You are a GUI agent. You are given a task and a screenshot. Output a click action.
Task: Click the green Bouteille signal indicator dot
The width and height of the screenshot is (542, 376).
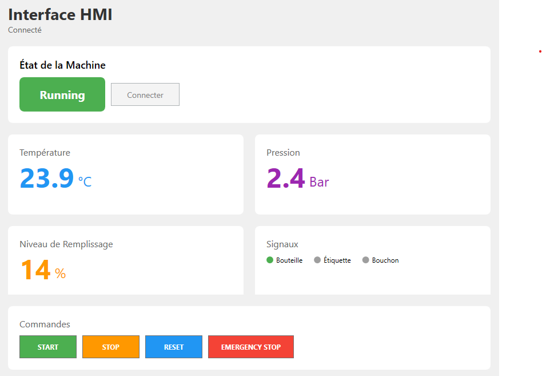coord(270,260)
